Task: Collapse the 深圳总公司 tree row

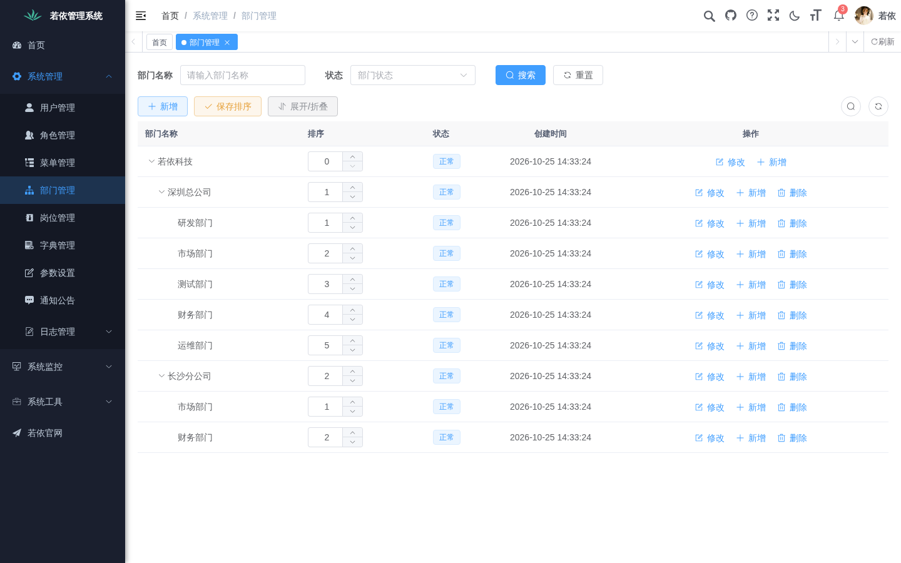Action: (x=161, y=192)
